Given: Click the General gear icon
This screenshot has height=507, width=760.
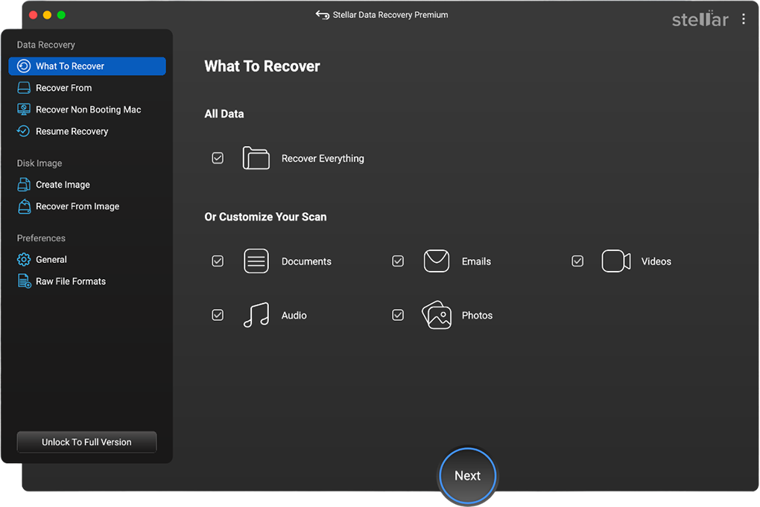Looking at the screenshot, I should [x=24, y=260].
